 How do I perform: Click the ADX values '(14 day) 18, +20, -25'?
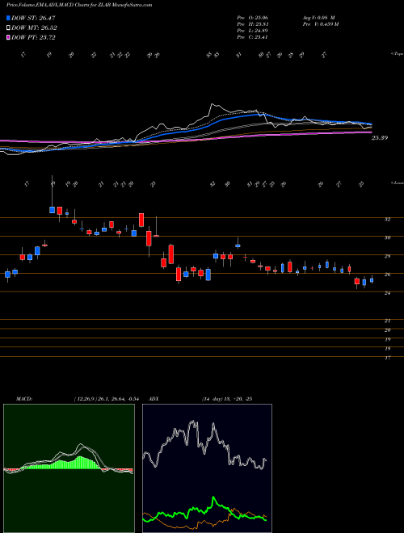point(226,399)
